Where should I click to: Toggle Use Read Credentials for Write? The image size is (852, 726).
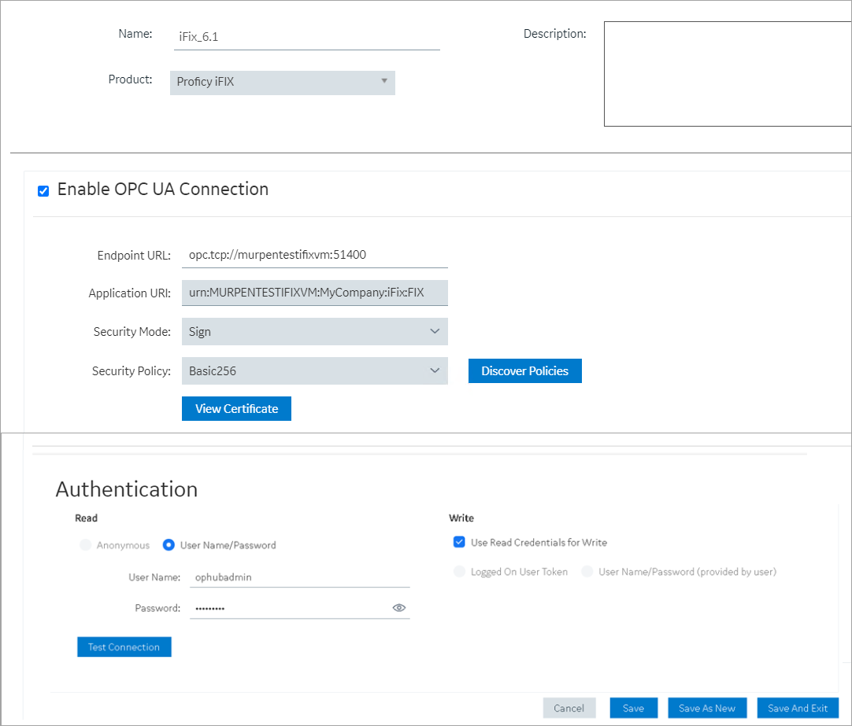[459, 542]
